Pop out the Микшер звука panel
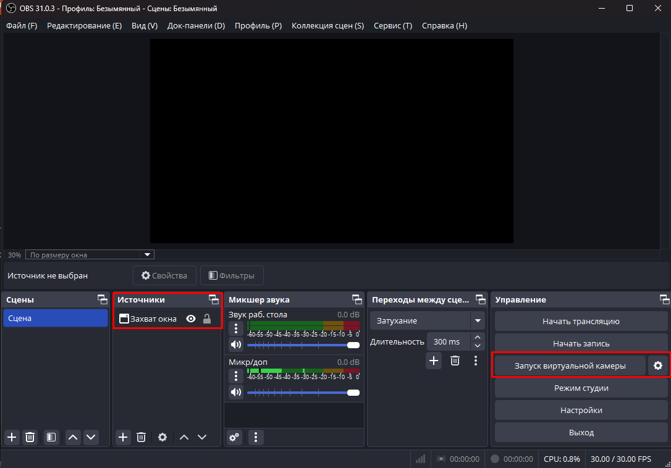This screenshot has height=468, width=671. point(357,299)
